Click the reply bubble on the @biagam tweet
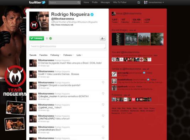 coord(103,82)
